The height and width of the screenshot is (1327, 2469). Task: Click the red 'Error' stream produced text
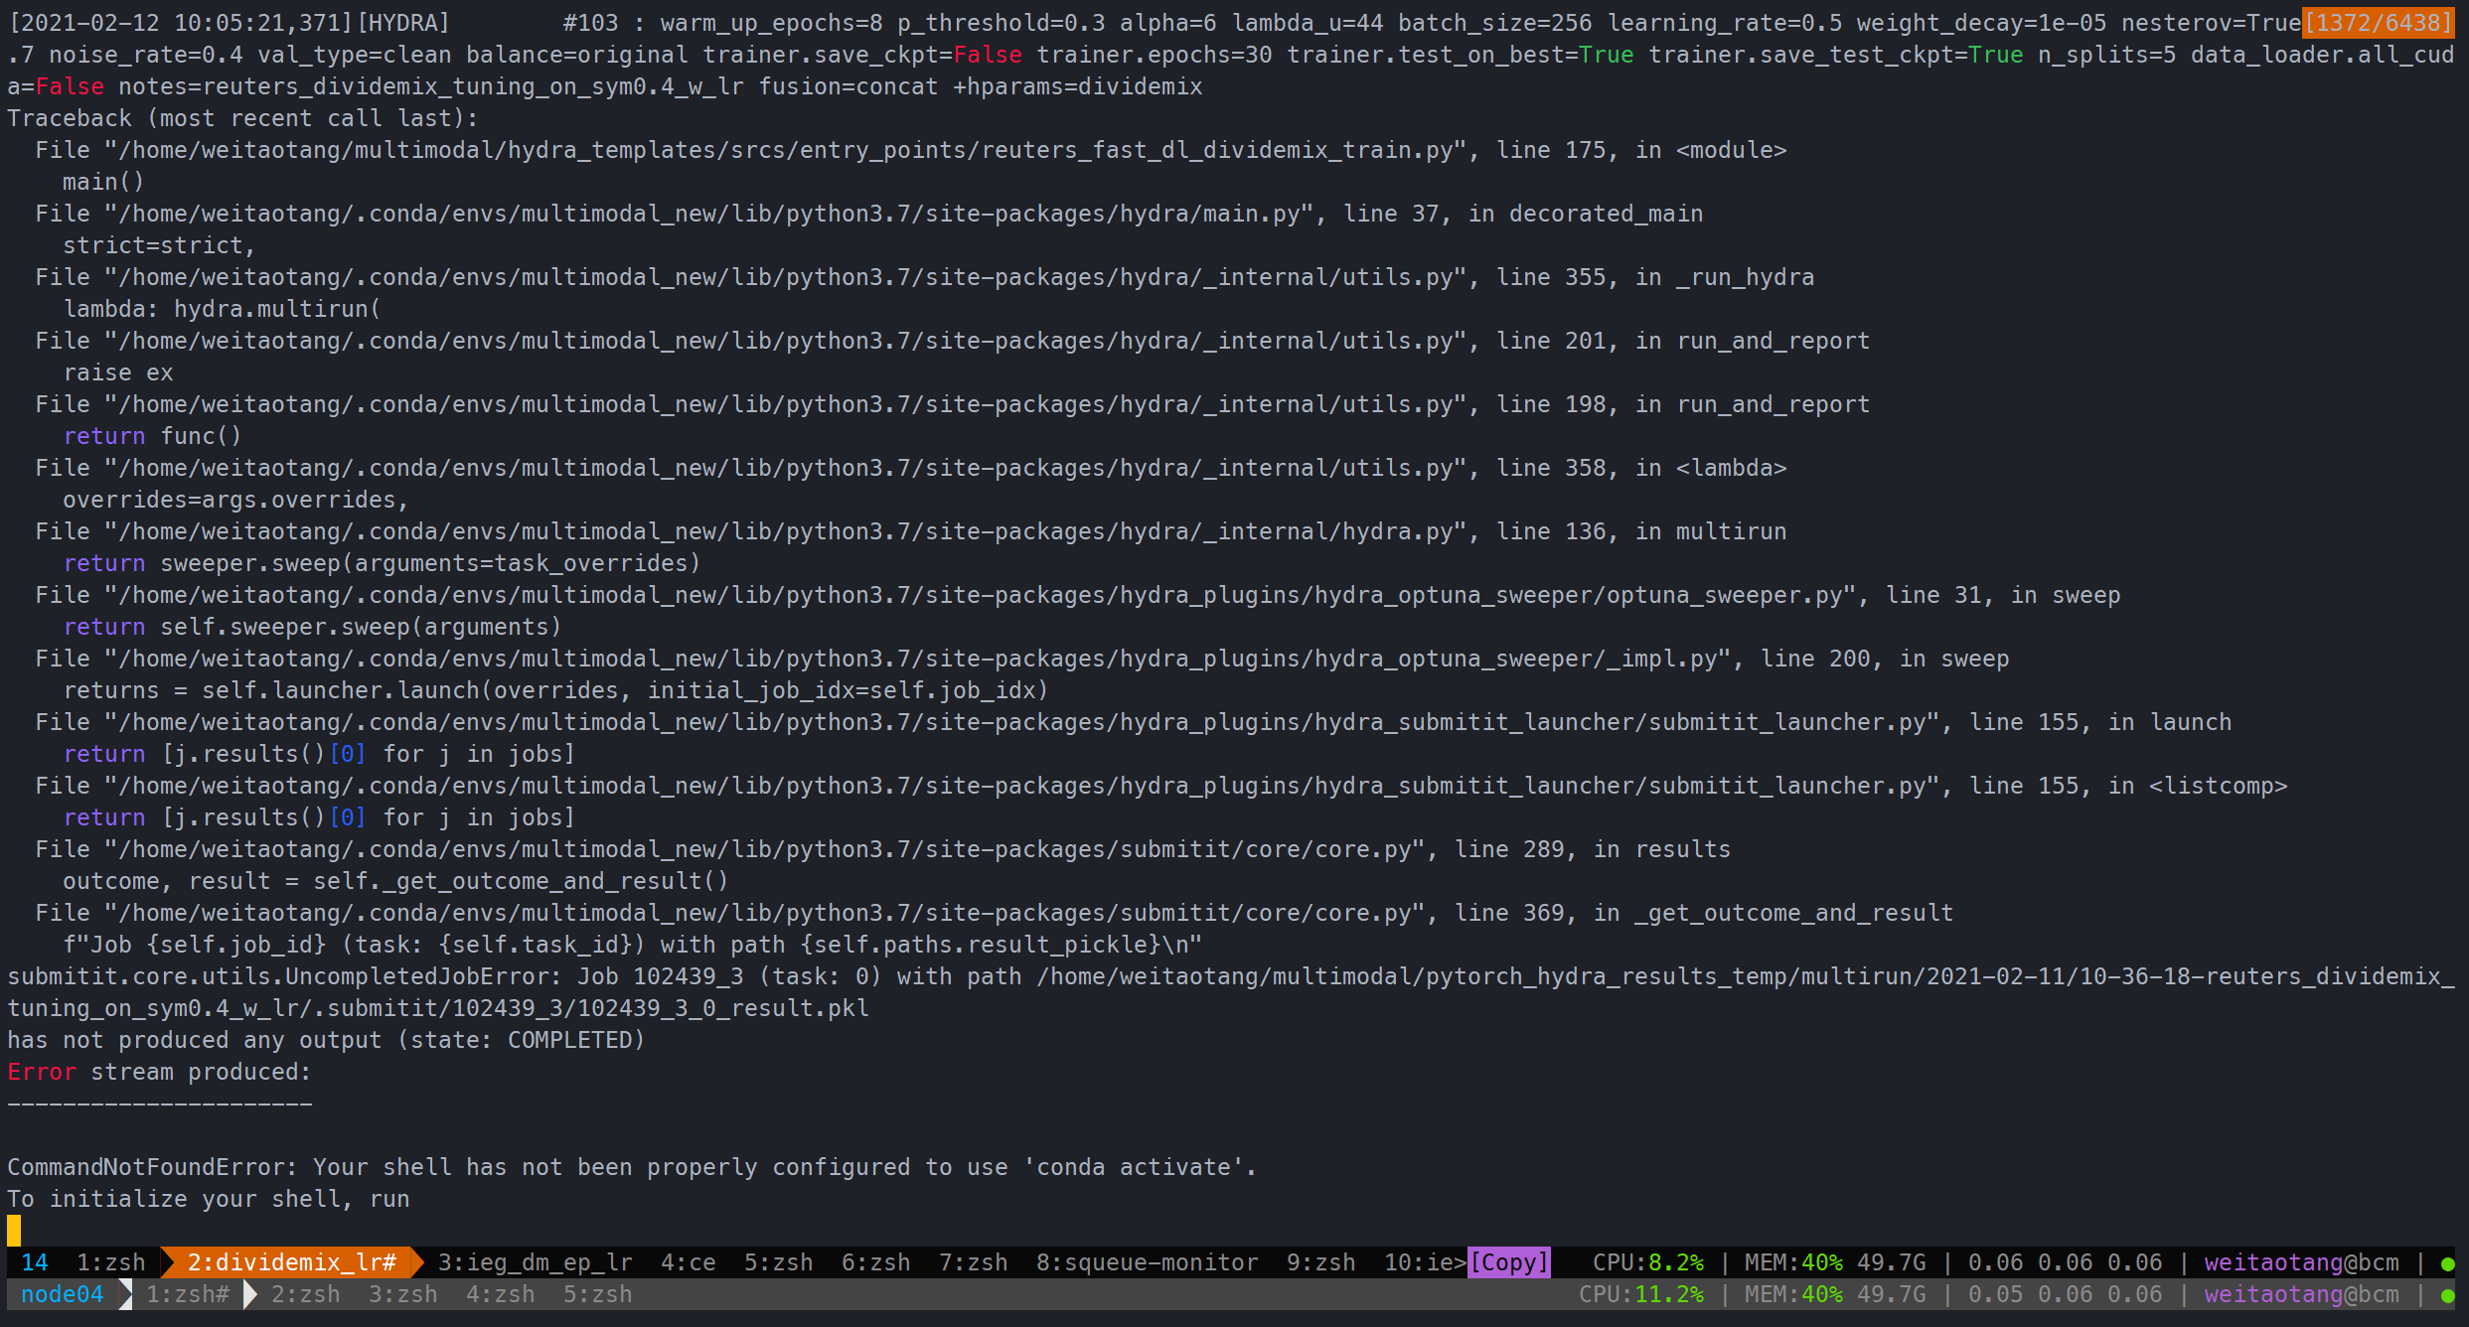point(42,1072)
